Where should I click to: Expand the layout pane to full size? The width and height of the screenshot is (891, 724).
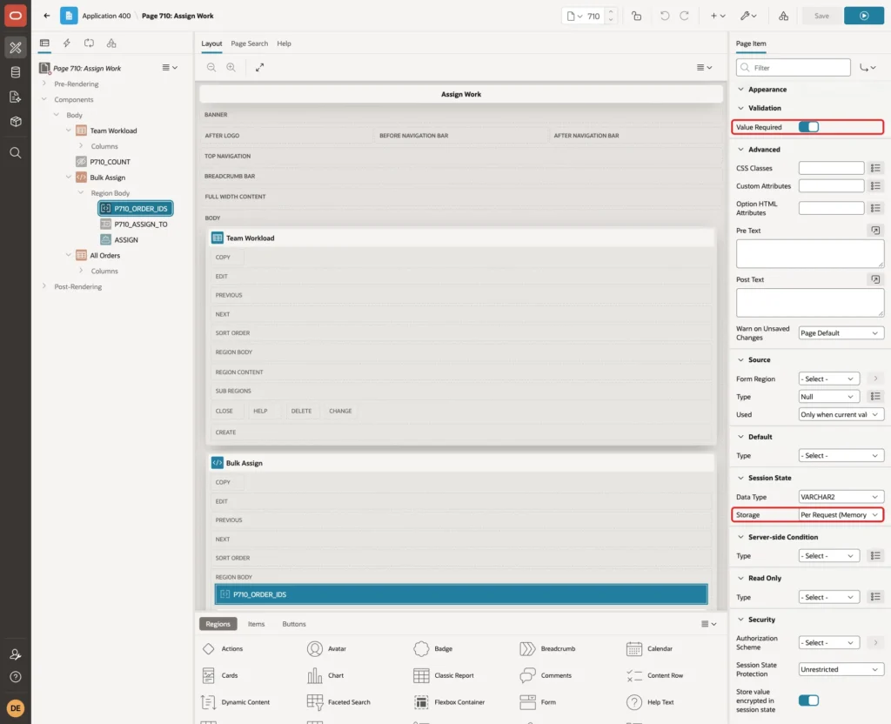pos(259,68)
